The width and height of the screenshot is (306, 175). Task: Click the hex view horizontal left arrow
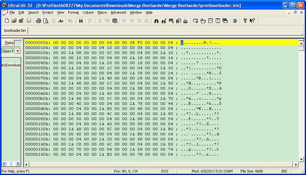pos(26,165)
